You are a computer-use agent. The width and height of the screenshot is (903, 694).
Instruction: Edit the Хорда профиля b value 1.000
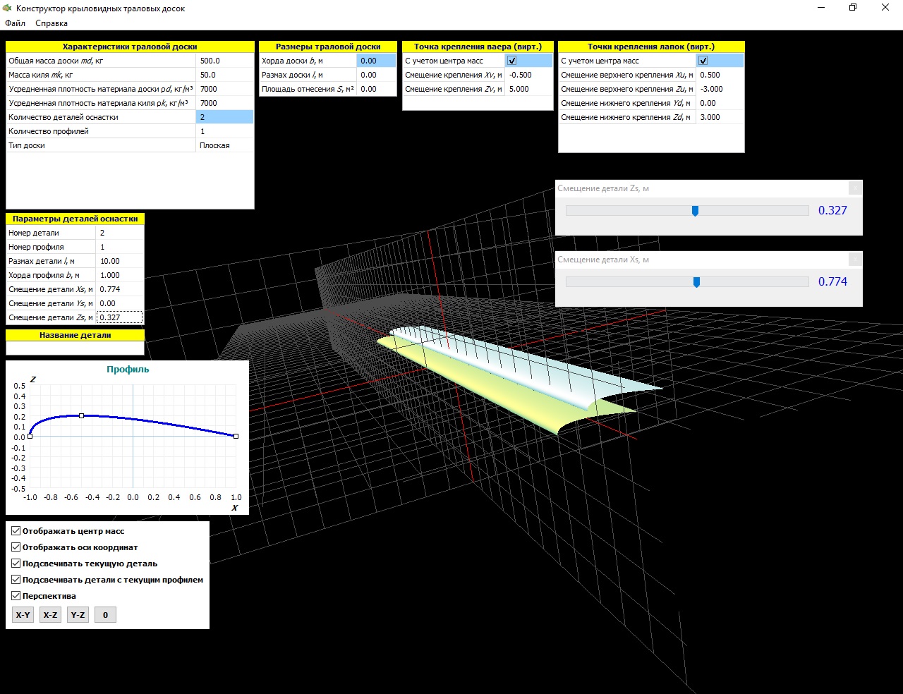pyautogui.click(x=120, y=275)
